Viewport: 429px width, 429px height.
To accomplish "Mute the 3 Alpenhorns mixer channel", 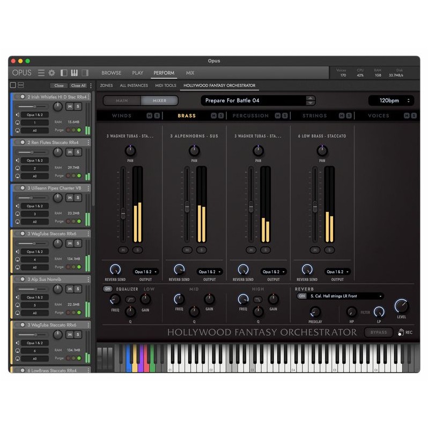I will pos(188,249).
